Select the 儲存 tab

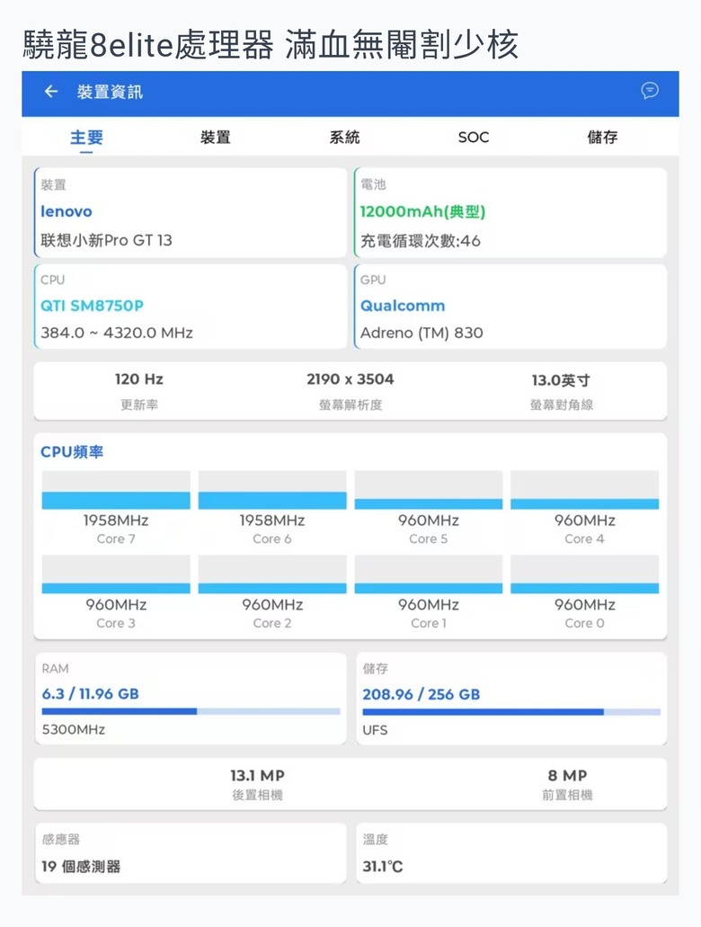[x=602, y=138]
